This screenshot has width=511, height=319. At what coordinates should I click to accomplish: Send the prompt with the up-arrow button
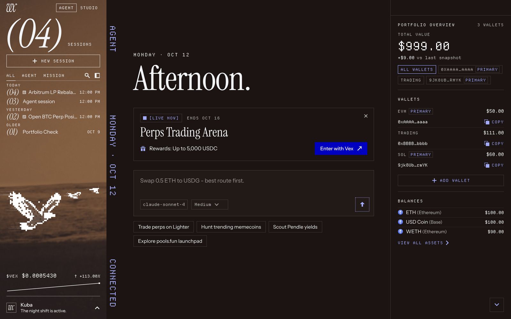362,204
